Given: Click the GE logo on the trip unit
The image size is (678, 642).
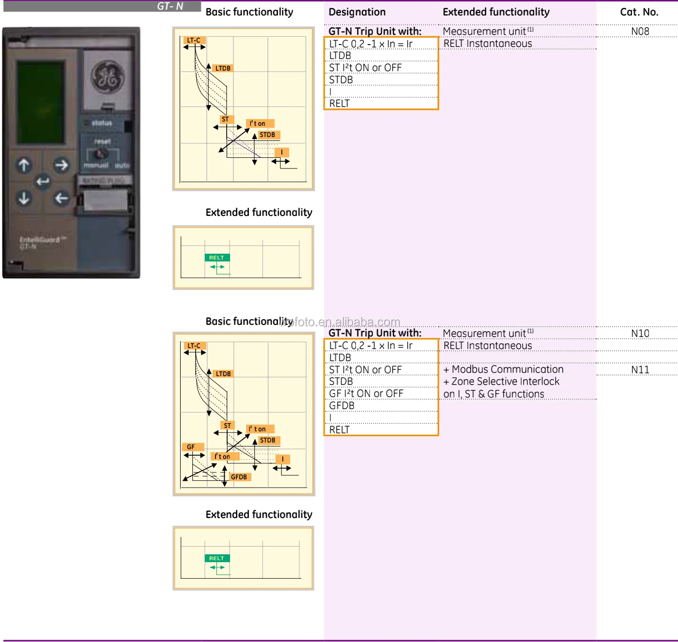Looking at the screenshot, I should (108, 77).
